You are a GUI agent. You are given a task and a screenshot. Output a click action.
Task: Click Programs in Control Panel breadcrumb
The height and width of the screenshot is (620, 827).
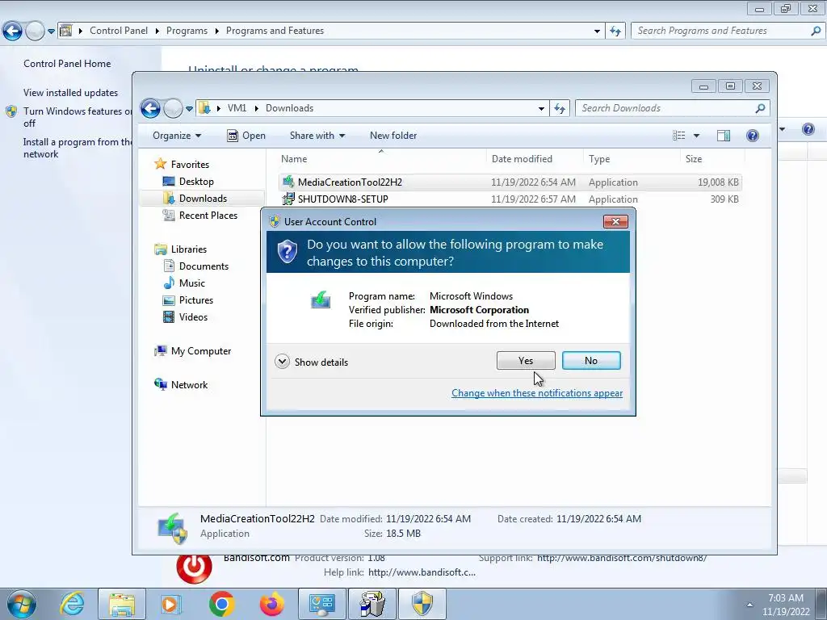coord(187,31)
